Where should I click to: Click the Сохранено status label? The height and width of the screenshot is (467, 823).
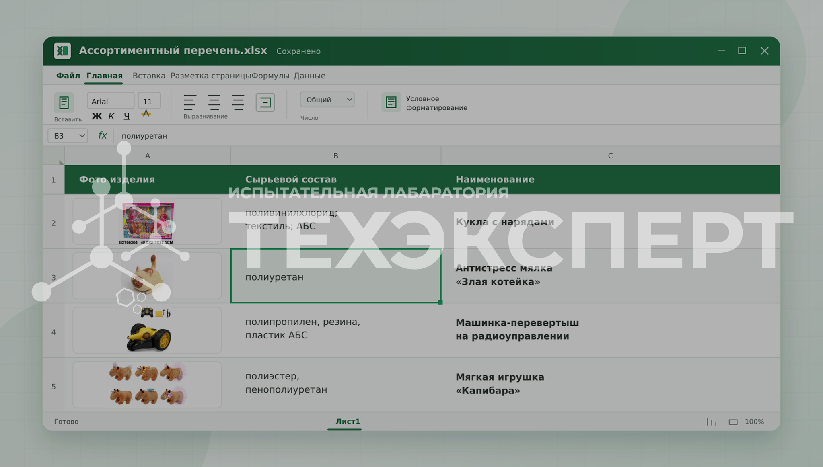[x=298, y=51]
